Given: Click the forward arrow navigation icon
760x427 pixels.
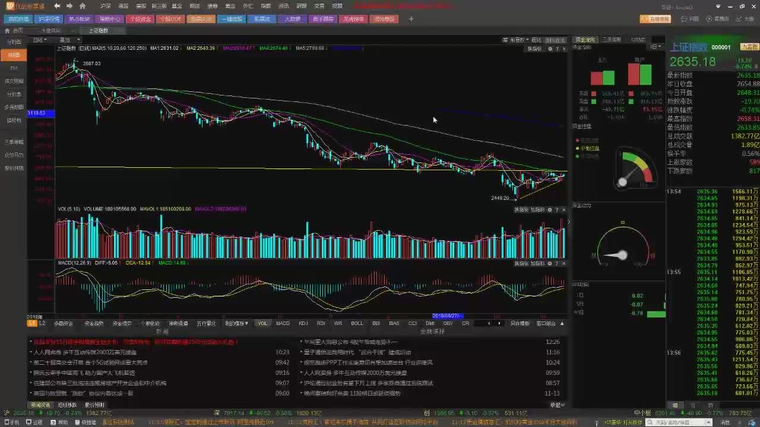Looking at the screenshot, I should (69, 6).
